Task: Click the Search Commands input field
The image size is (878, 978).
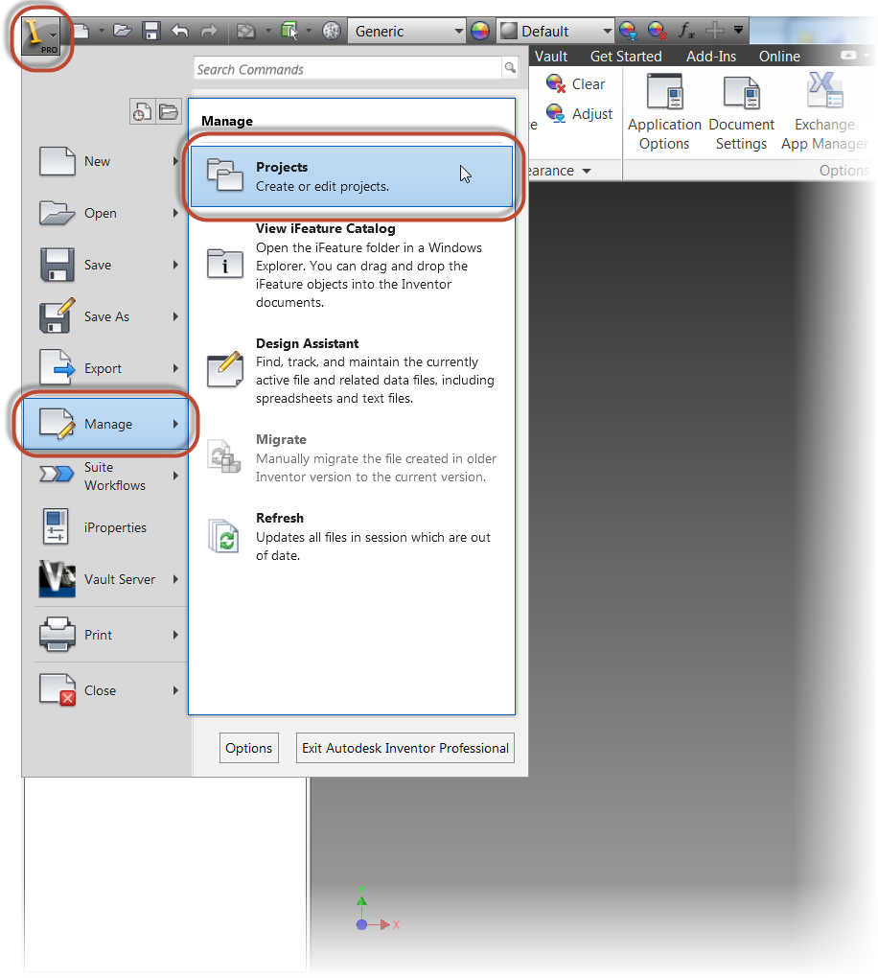Action: pos(348,69)
